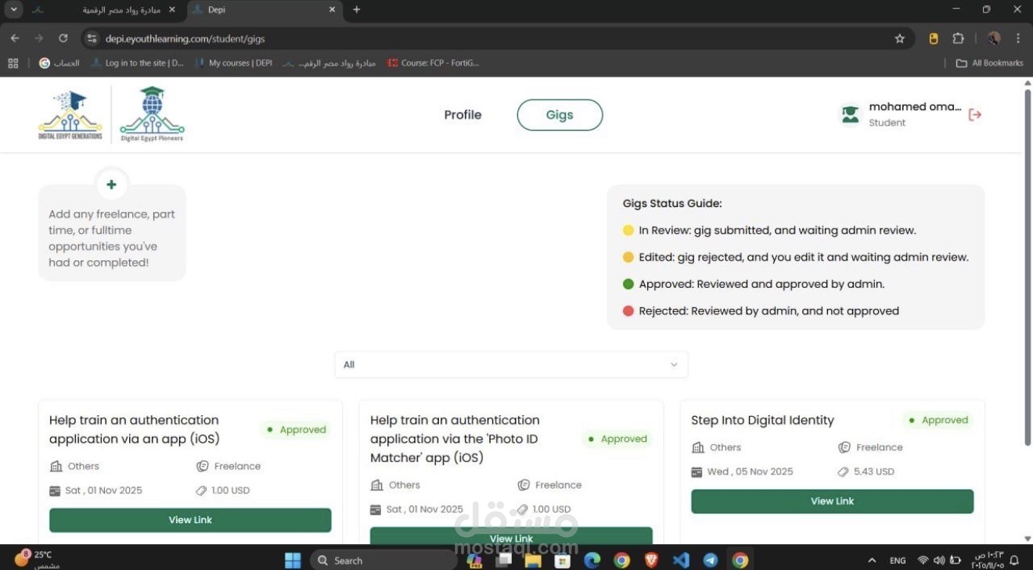Image resolution: width=1033 pixels, height=570 pixels.
Task: Click the ENG language indicator
Action: (898, 560)
